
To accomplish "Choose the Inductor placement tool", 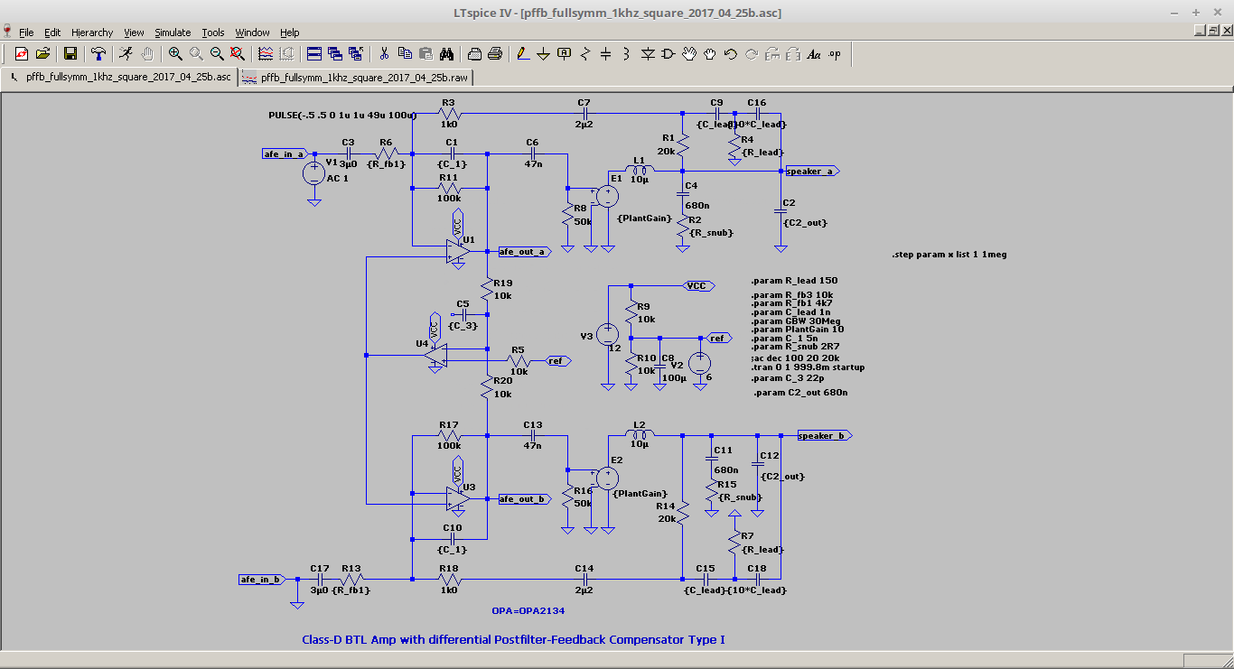I will click(626, 54).
